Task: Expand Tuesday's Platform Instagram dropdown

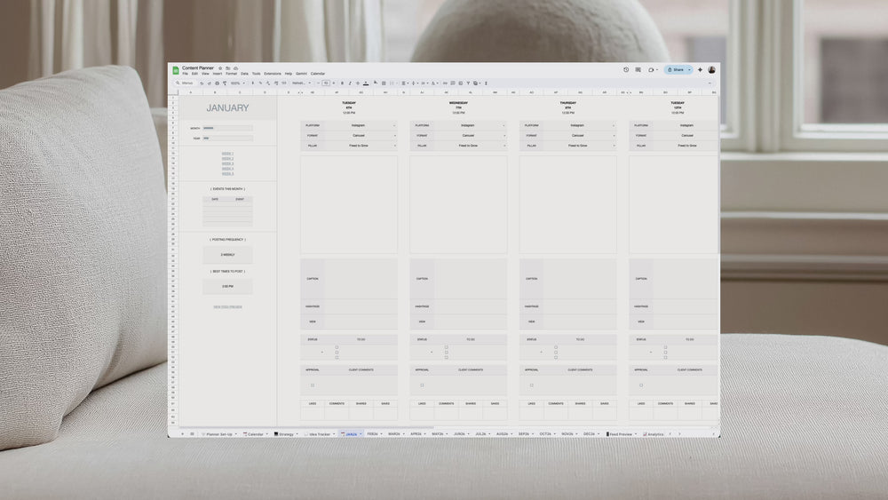Action: [394, 125]
